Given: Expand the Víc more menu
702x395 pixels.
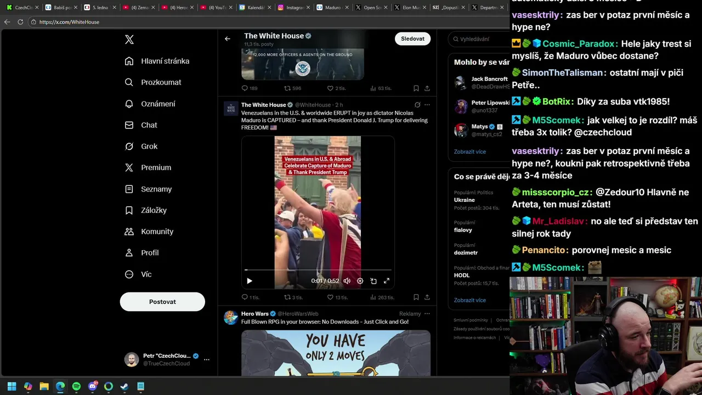Looking at the screenshot, I should click(138, 274).
